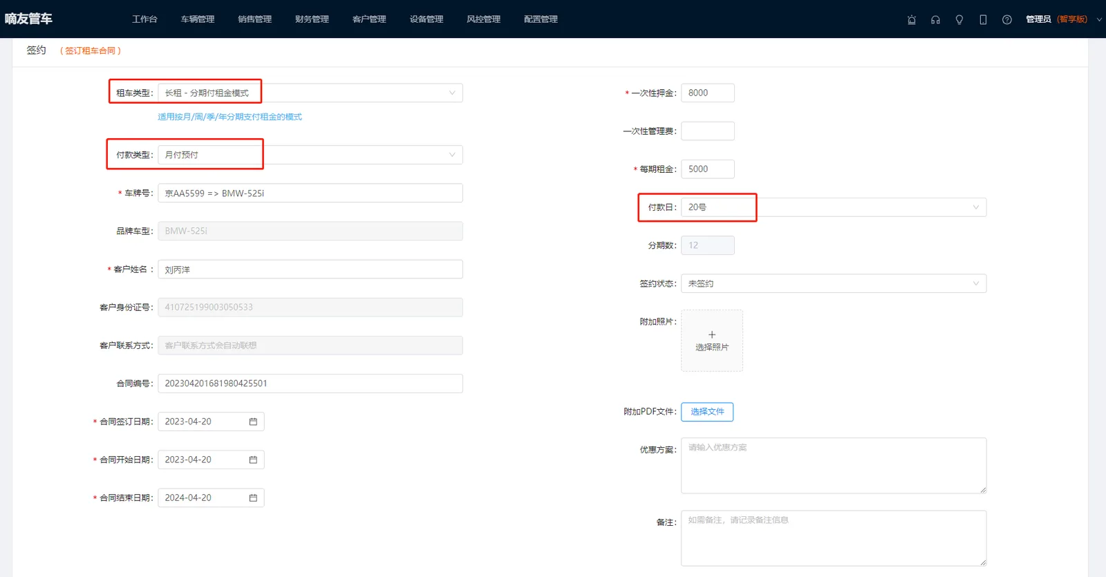The height and width of the screenshot is (577, 1106).
Task: Open the alarm alerts icon in header
Action: point(912,19)
